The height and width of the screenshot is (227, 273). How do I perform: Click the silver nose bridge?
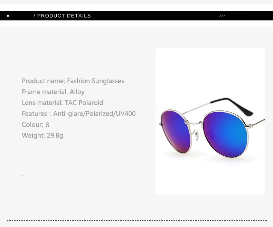[194, 123]
